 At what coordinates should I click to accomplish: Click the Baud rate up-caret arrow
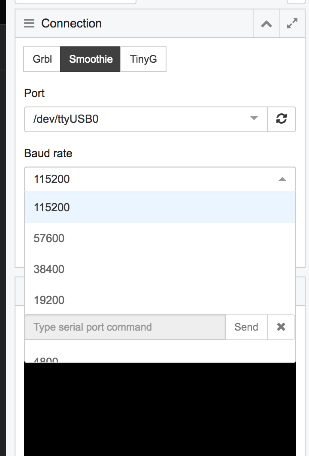point(282,179)
